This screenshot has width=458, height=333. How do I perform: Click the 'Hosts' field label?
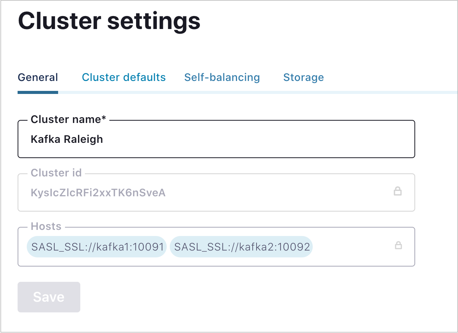[46, 226]
